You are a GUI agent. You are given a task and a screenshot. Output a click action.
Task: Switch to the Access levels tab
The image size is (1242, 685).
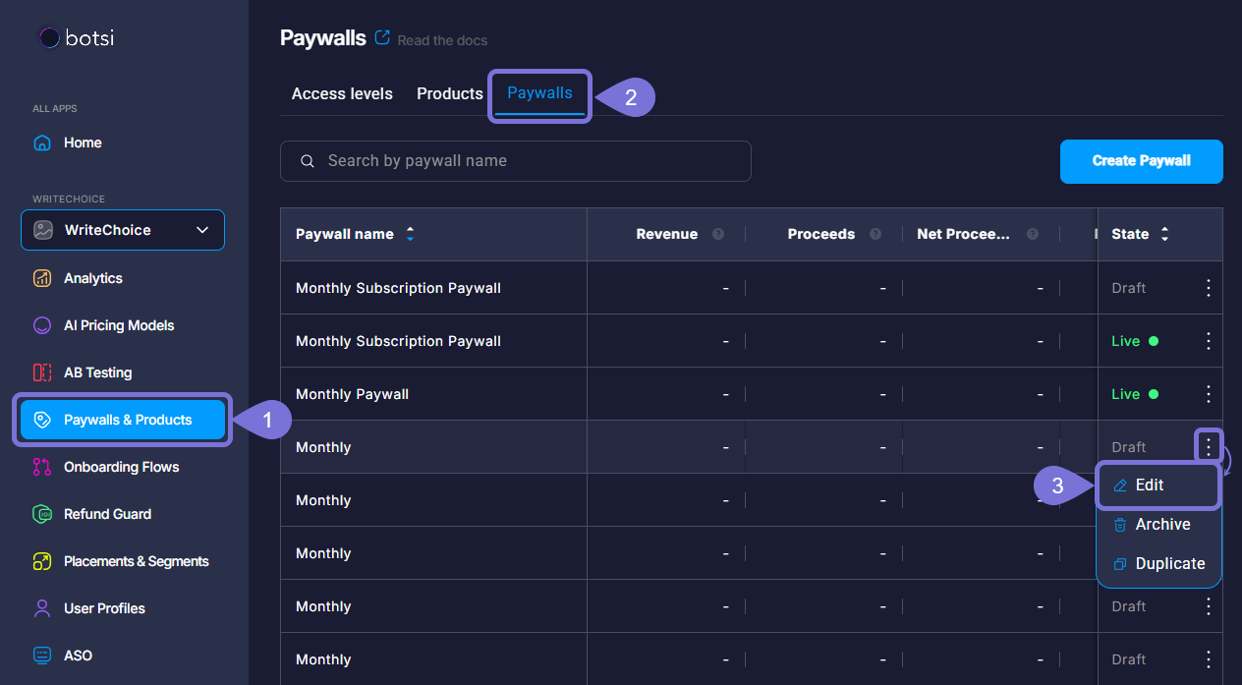point(341,93)
